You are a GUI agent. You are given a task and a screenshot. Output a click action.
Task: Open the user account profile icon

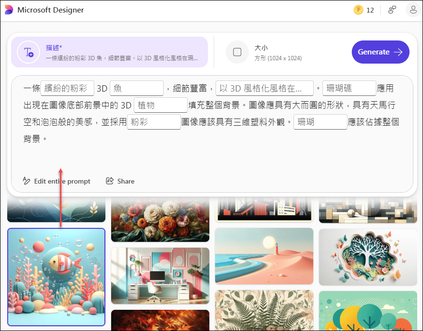click(413, 10)
